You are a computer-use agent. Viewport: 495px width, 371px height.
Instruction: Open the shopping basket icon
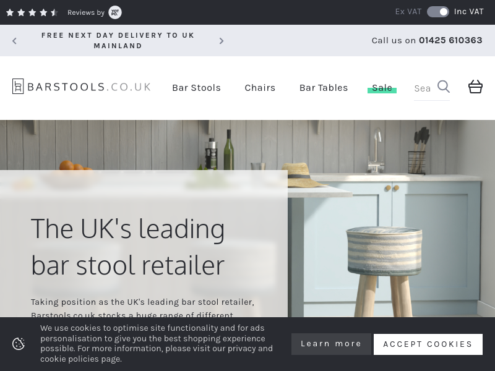coord(475,87)
